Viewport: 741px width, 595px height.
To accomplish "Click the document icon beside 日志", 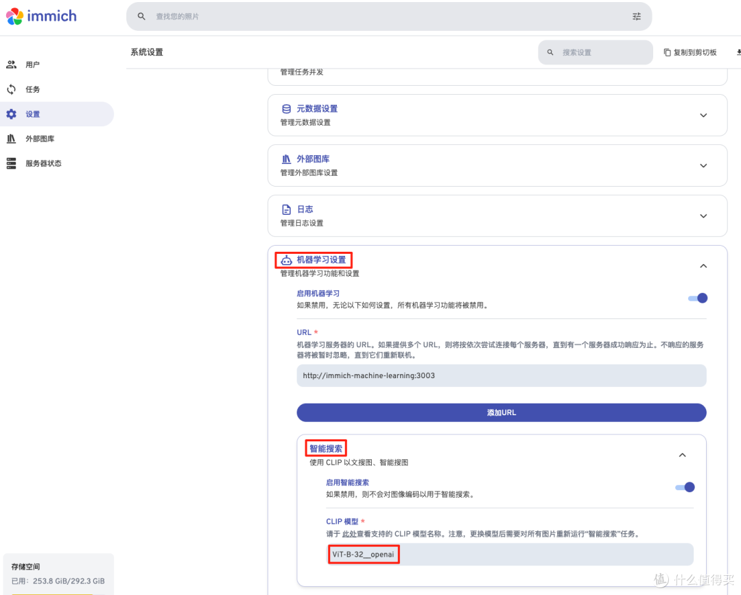I will [286, 209].
